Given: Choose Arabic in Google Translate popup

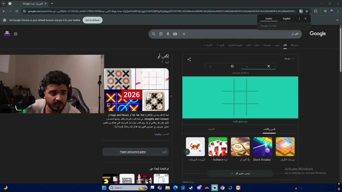Looking at the screenshot, I should coord(269,19).
